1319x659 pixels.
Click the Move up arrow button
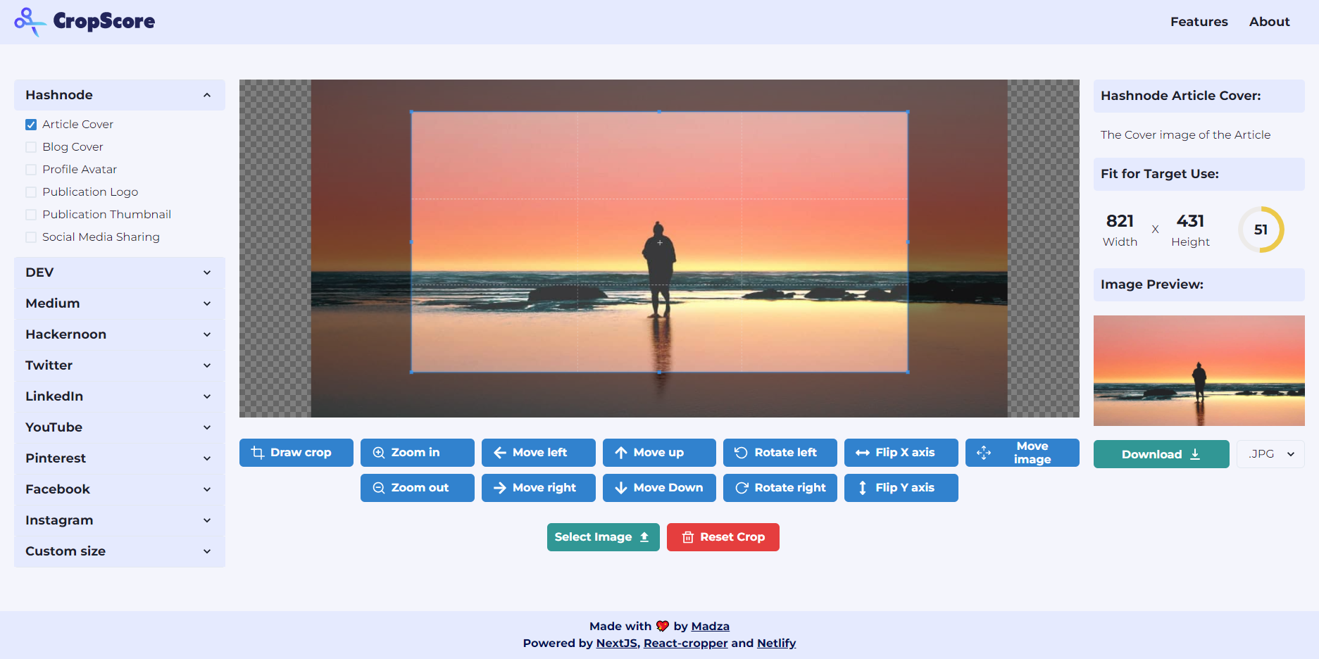(659, 453)
